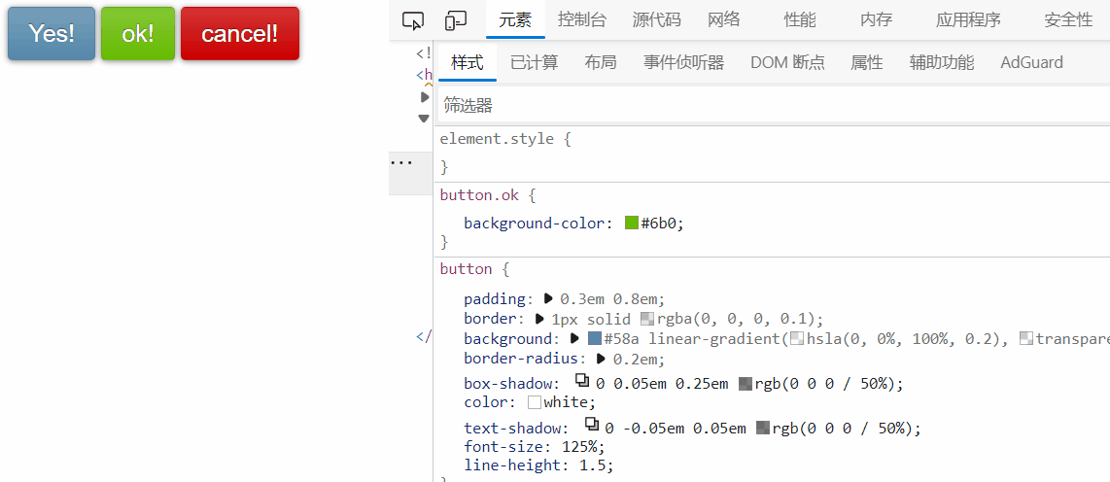
Task: Open the blue #58a color swatch
Action: coord(595,338)
